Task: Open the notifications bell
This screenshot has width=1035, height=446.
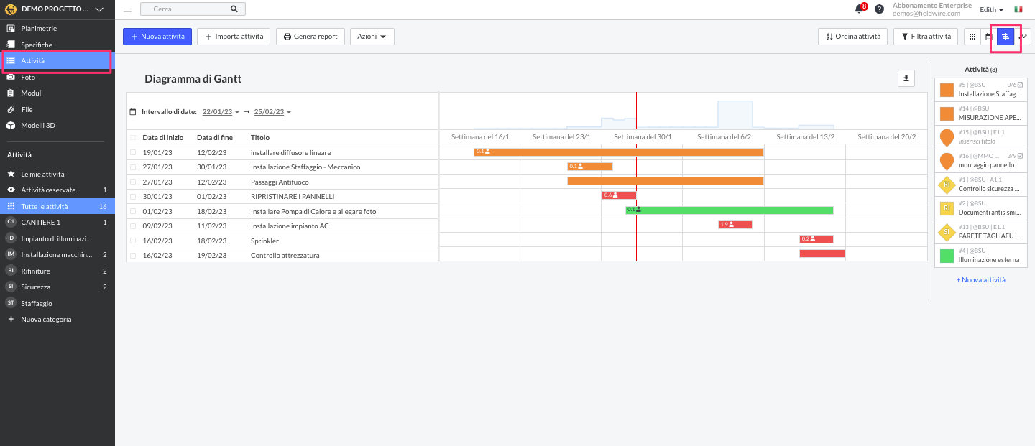Action: [858, 9]
